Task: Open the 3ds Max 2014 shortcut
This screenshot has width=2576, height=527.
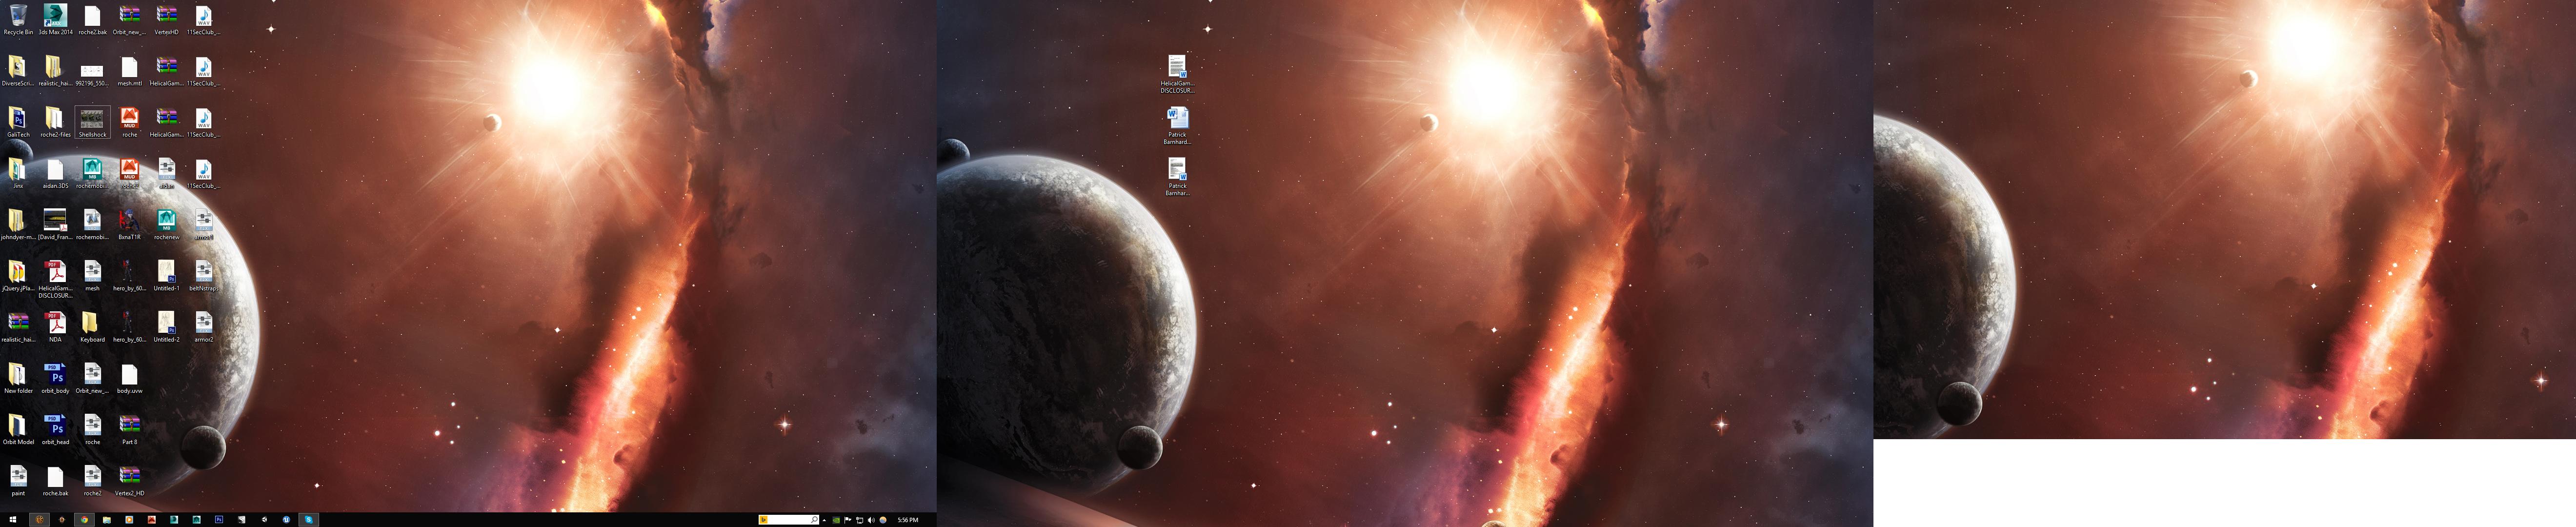Action: click(55, 19)
